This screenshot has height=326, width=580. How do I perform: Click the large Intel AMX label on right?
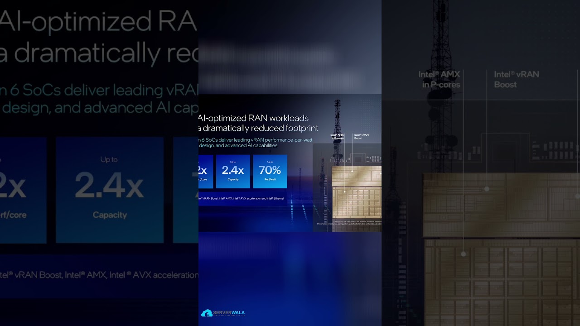(x=439, y=79)
